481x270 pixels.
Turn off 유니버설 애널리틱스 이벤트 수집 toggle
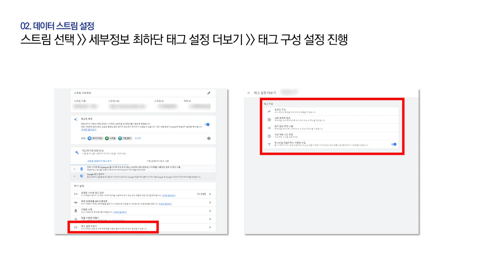[x=394, y=144]
